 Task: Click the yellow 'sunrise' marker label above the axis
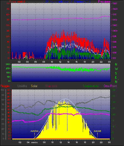(34, 131)
